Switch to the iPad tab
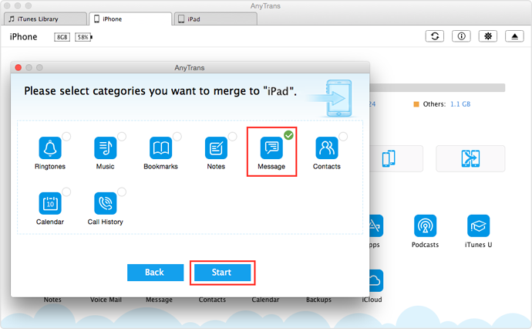This screenshot has height=329, width=532. pyautogui.click(x=215, y=19)
